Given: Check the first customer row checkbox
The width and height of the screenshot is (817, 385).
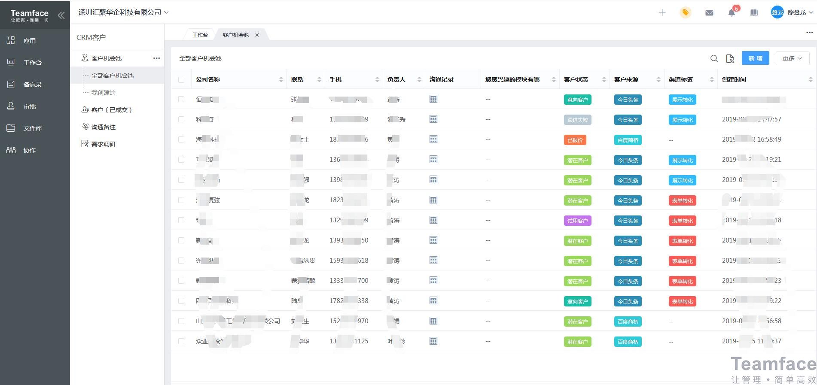Looking at the screenshot, I should pos(181,99).
